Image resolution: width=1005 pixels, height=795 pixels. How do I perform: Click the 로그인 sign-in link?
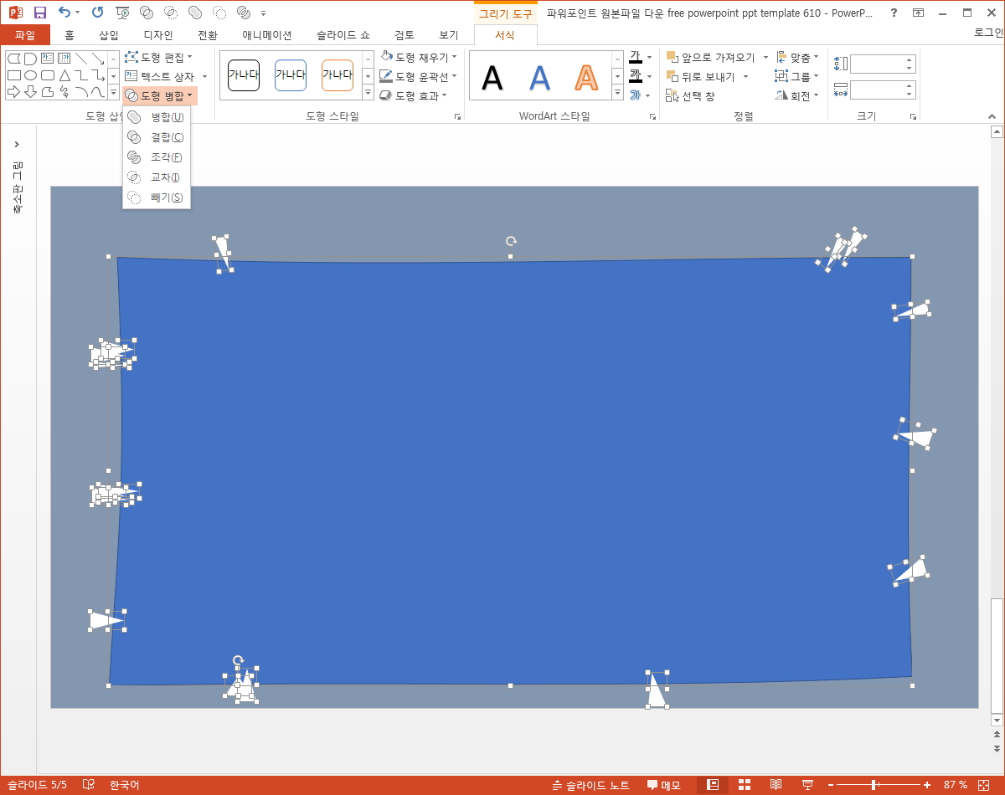[x=989, y=33]
